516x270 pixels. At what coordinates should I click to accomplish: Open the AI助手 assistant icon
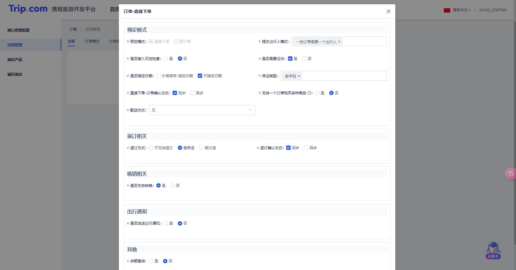(x=493, y=251)
